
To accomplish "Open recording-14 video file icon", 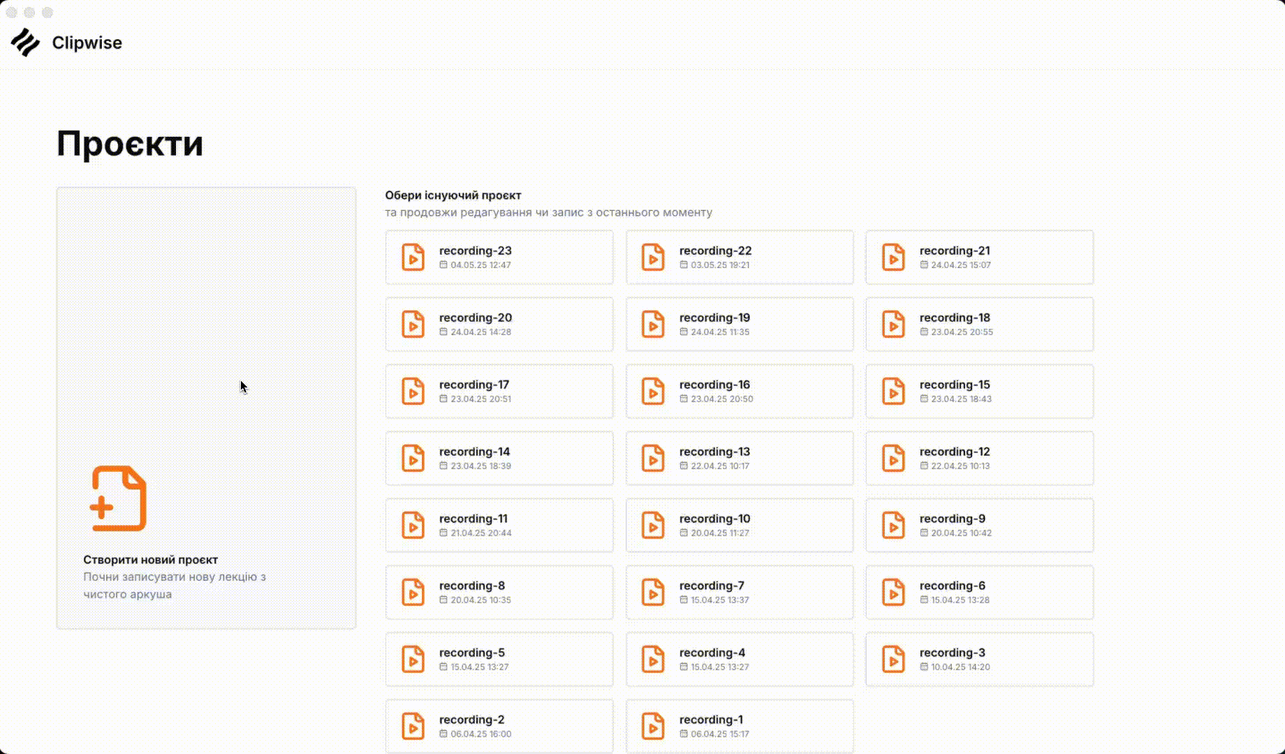I will pyautogui.click(x=413, y=458).
